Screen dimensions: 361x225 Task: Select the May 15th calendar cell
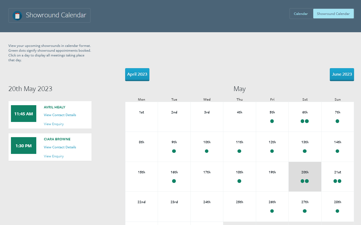[x=141, y=177]
